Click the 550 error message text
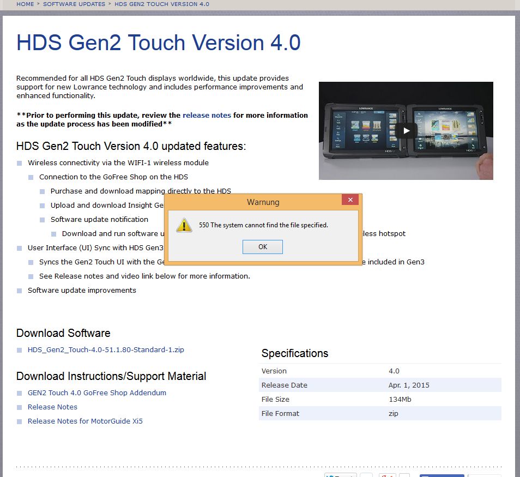Image resolution: width=520 pixels, height=477 pixels. click(263, 225)
